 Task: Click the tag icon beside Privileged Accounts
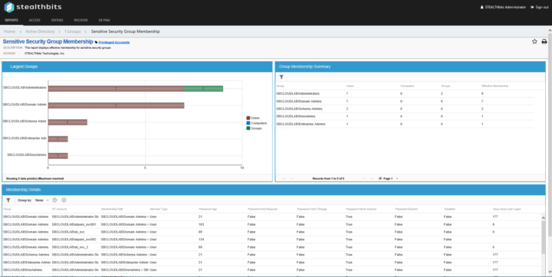tap(96, 42)
